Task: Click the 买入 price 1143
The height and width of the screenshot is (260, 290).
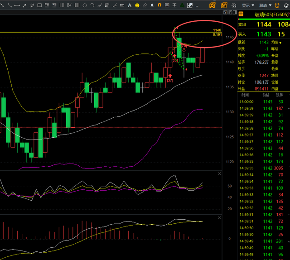Action: pos(264,34)
